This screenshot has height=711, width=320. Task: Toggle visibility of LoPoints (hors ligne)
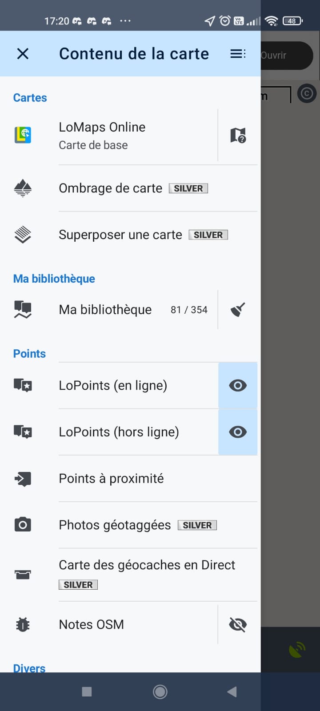[x=238, y=432]
